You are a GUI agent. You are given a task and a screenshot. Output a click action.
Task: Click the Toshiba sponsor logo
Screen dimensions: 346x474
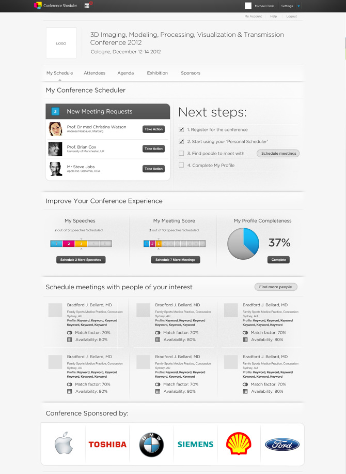click(107, 443)
